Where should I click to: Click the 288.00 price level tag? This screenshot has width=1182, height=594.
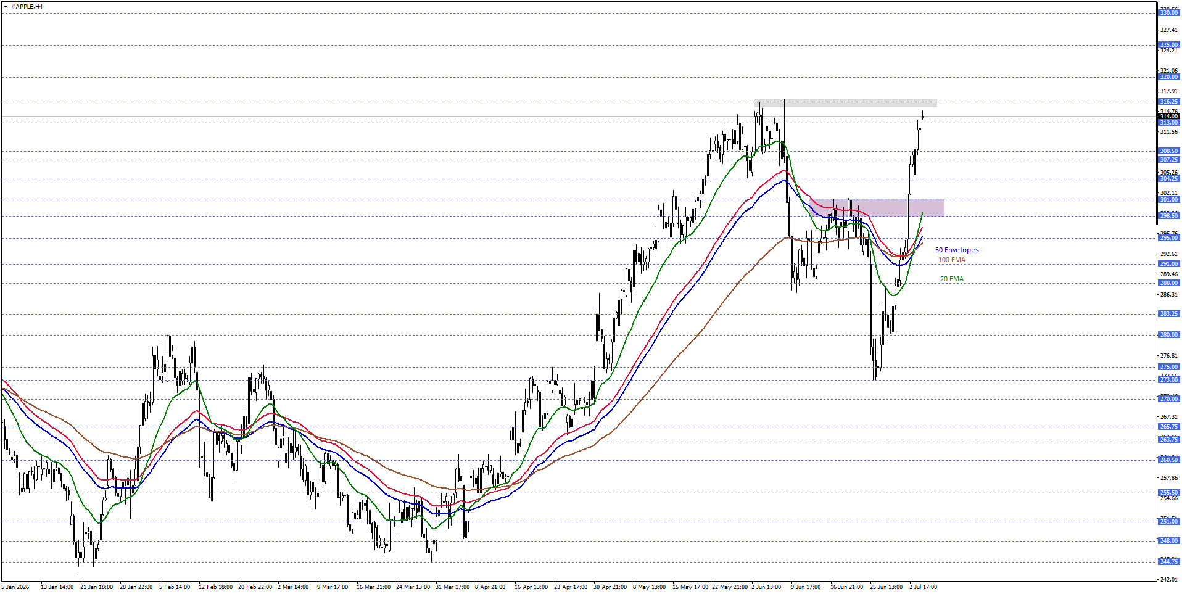tap(1169, 283)
